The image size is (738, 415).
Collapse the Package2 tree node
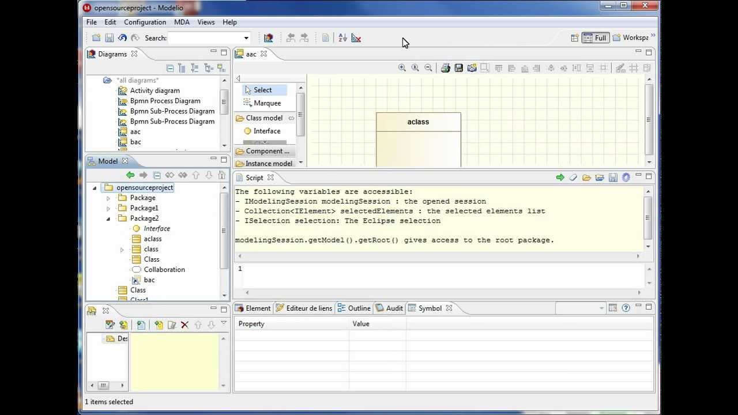click(108, 219)
